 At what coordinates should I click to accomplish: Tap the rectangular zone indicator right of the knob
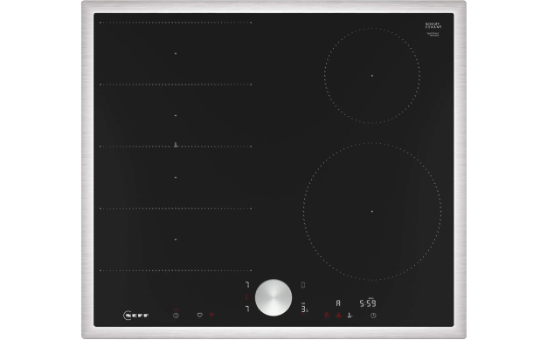(x=303, y=285)
